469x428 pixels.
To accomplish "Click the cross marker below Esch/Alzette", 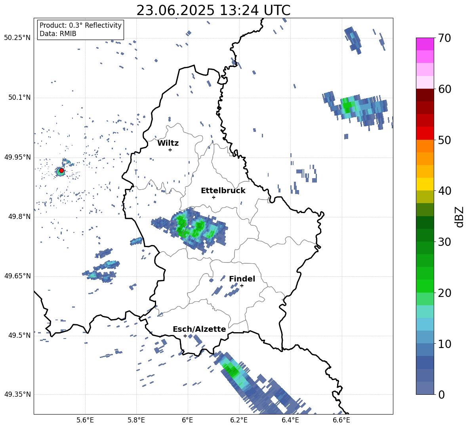I will tap(185, 336).
